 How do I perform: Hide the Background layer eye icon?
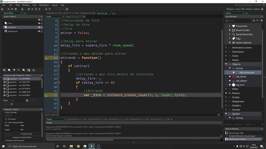tap(39, 31)
